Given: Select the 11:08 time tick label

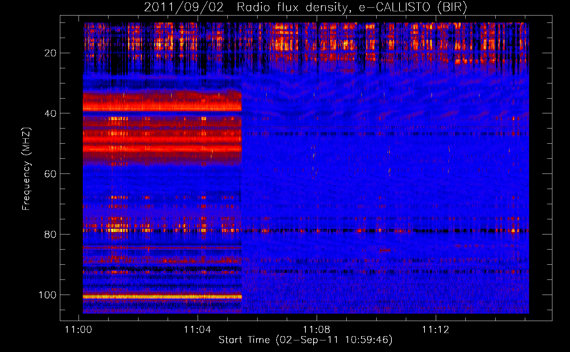Looking at the screenshot, I should point(316,329).
